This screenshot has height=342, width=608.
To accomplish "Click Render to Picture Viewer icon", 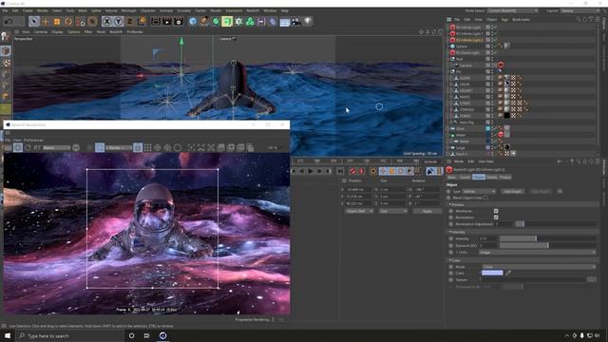I will point(167,22).
